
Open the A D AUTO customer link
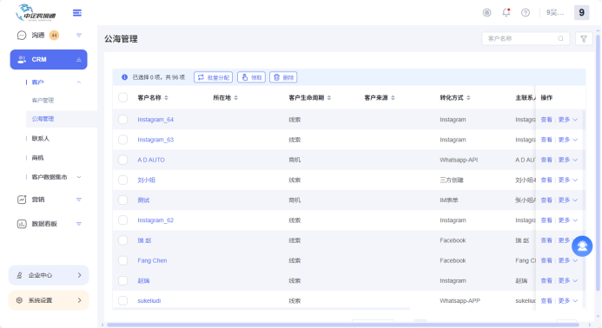(x=151, y=160)
